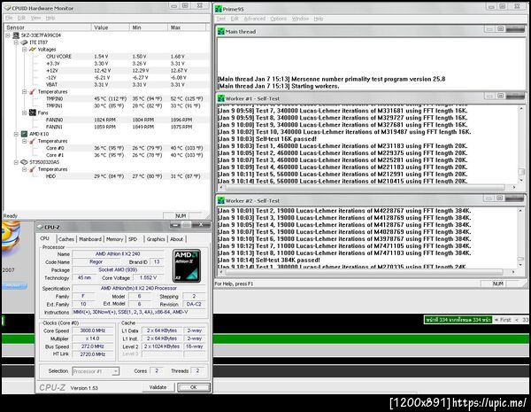Click the 'Self-test 16K passed!' log line
The height and width of the screenshot is (412, 531).
click(x=267, y=139)
